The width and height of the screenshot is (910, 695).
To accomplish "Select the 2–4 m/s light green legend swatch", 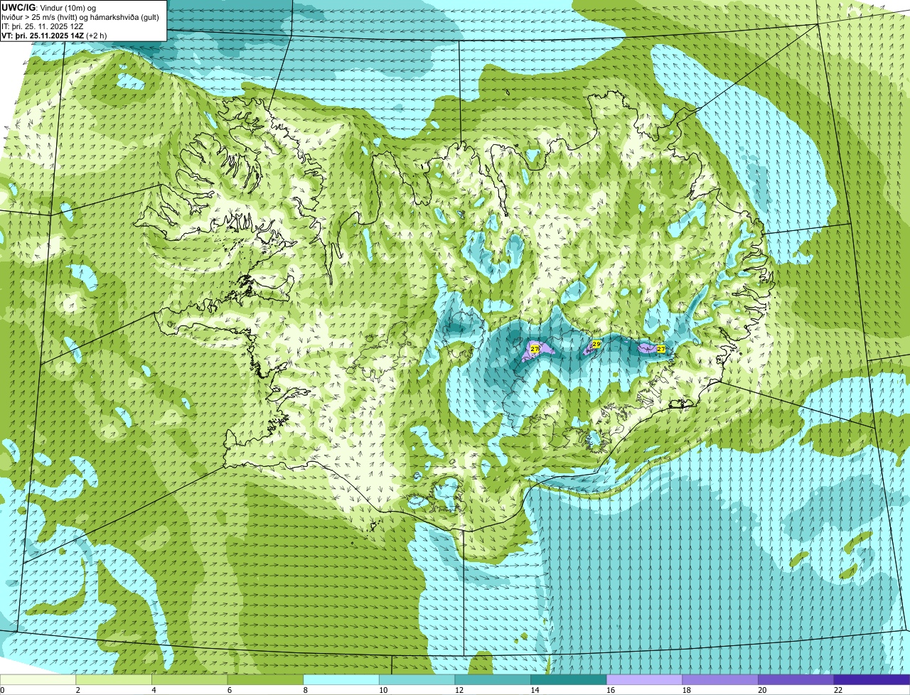I will pos(114,679).
